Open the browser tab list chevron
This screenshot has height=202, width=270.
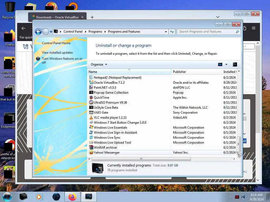click(218, 17)
